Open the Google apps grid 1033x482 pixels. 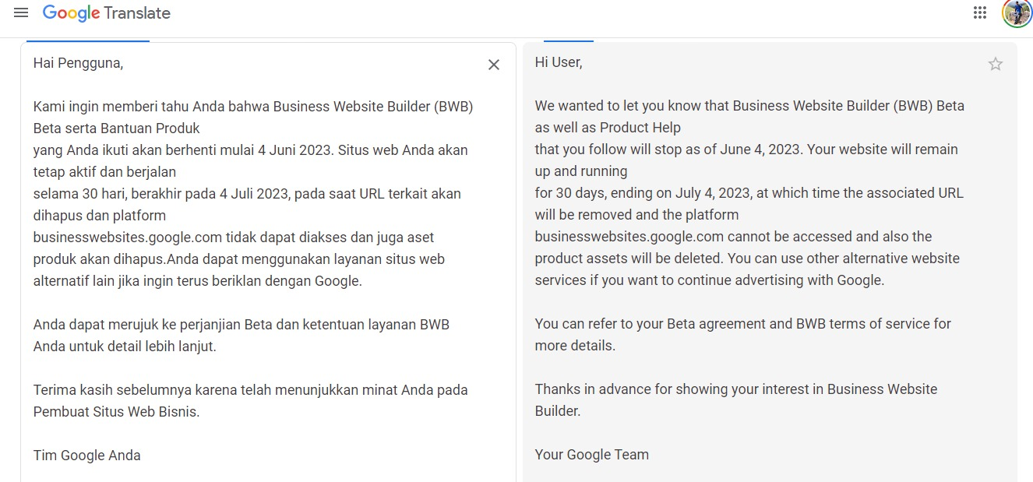(980, 12)
